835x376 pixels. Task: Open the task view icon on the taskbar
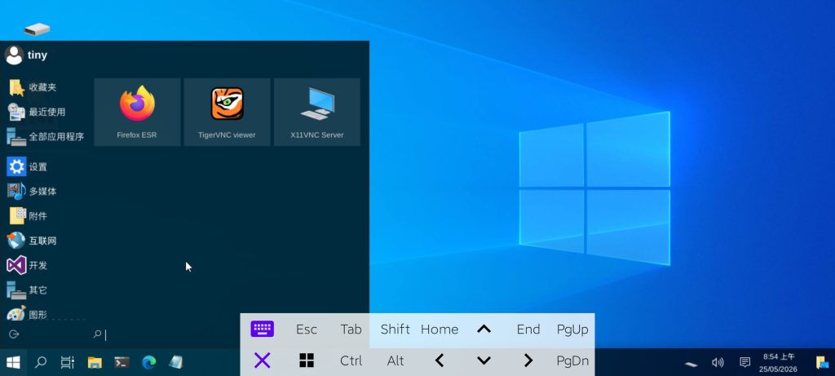coord(67,363)
